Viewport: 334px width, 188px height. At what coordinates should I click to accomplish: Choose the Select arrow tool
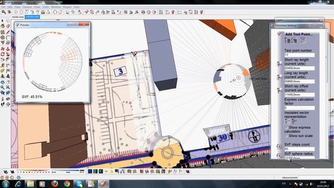coord(3,21)
